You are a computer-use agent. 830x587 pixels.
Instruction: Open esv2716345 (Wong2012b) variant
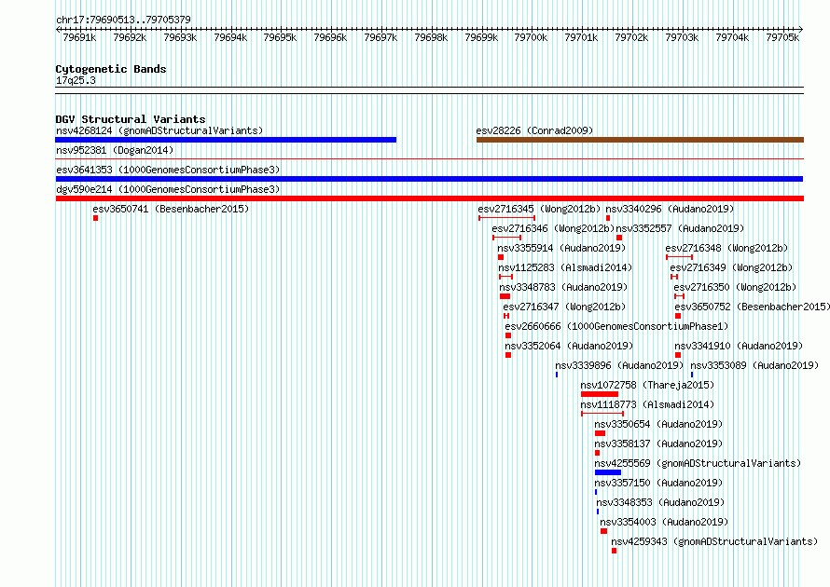click(x=539, y=209)
